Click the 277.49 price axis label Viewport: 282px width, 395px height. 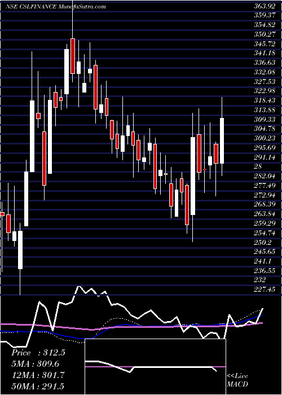tap(264, 186)
